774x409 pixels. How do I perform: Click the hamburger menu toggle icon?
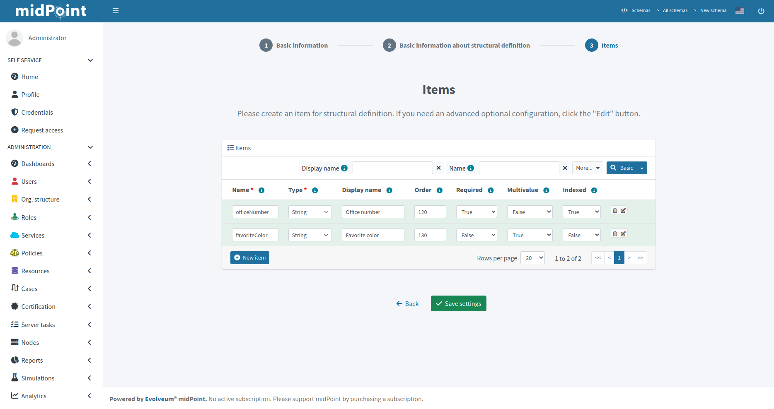pyautogui.click(x=116, y=11)
